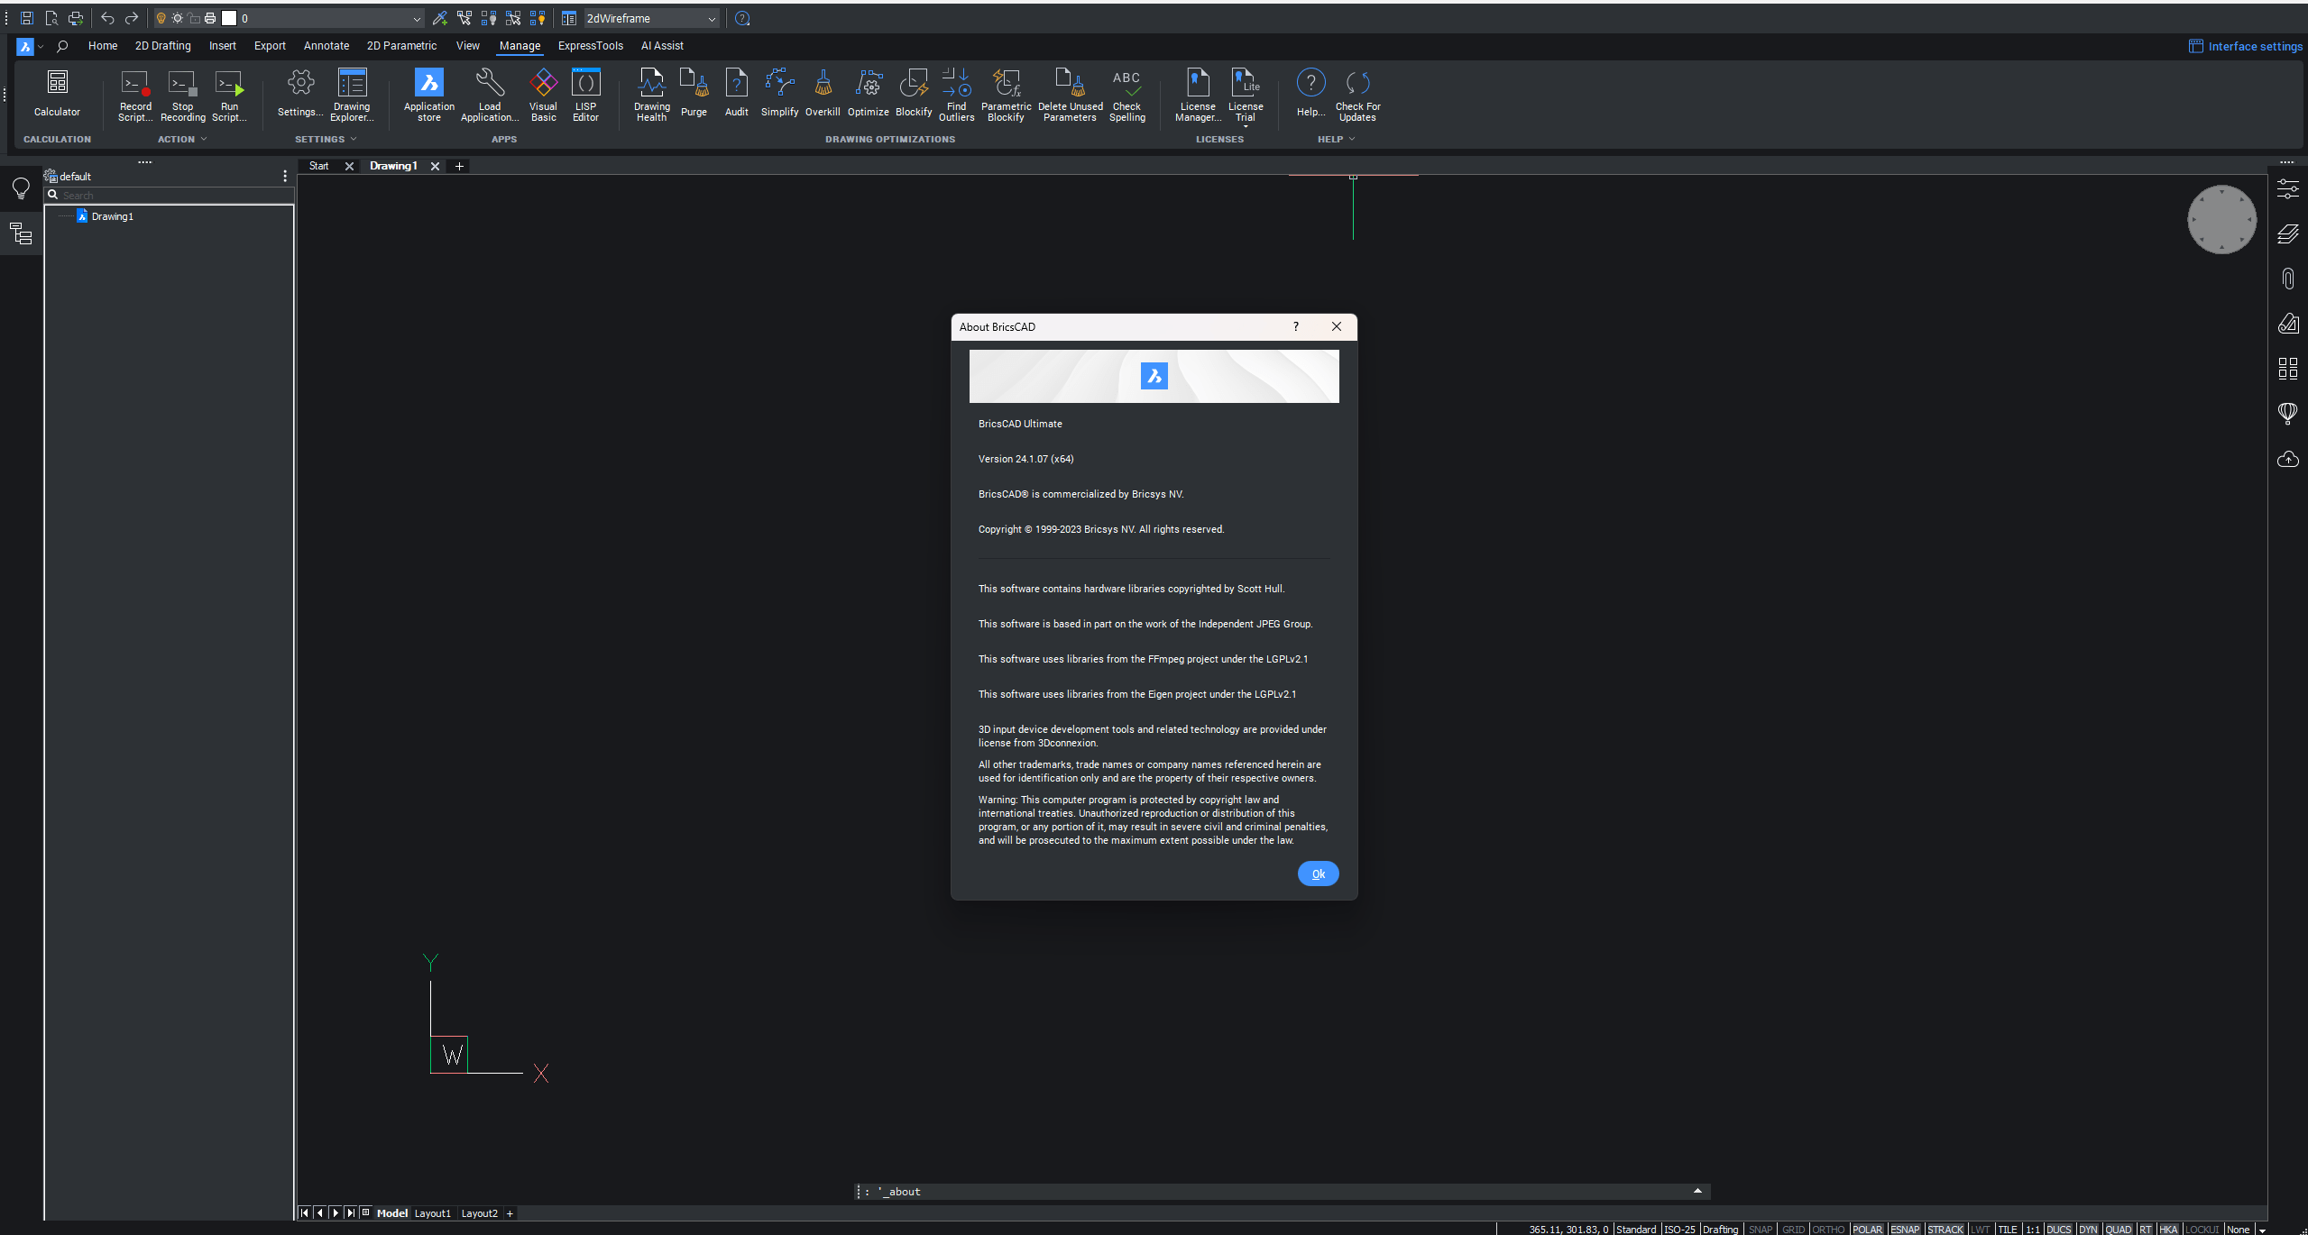Viewport: 2308px width, 1235px height.
Task: Click the Purge tool
Action: coord(694,93)
